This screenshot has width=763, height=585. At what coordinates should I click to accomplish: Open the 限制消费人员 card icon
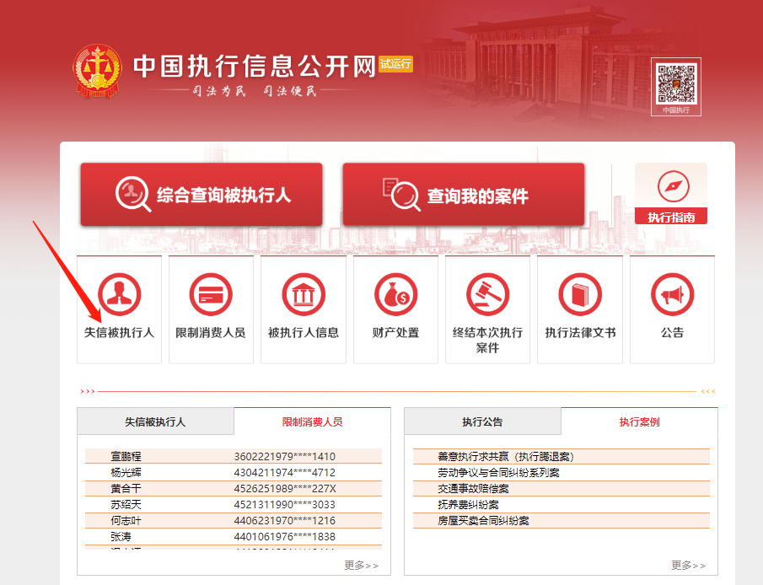[x=211, y=295]
